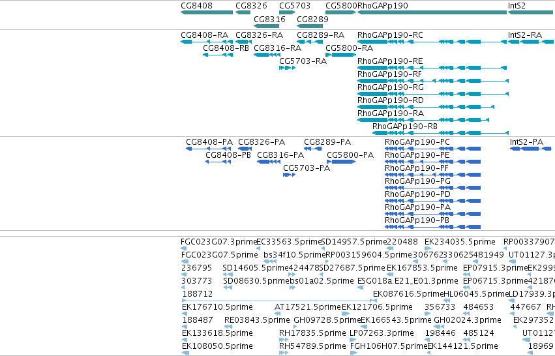Click protein RhoGAPp190-PB
The height and width of the screenshot is (356, 555).
pos(433,227)
